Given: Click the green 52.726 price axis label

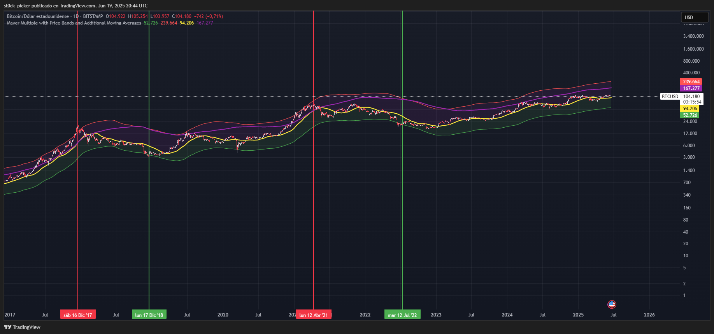Looking at the screenshot, I should 690,115.
